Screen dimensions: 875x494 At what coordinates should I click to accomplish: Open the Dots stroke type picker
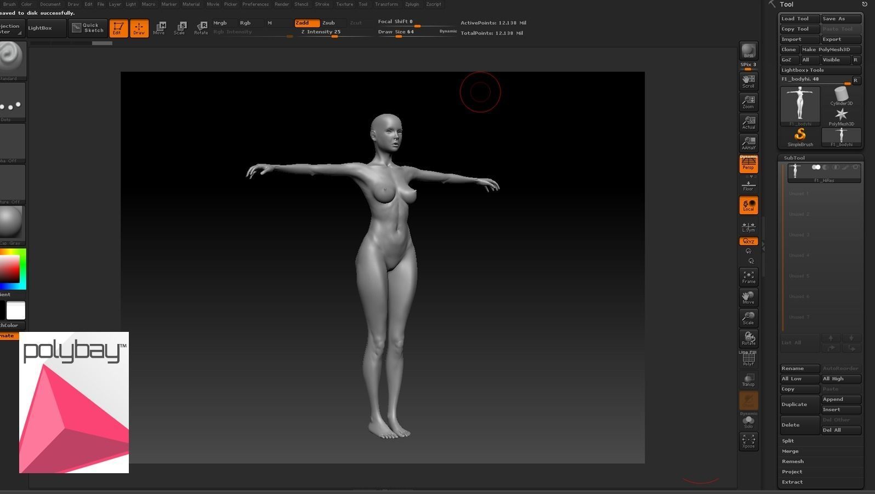pyautogui.click(x=12, y=102)
